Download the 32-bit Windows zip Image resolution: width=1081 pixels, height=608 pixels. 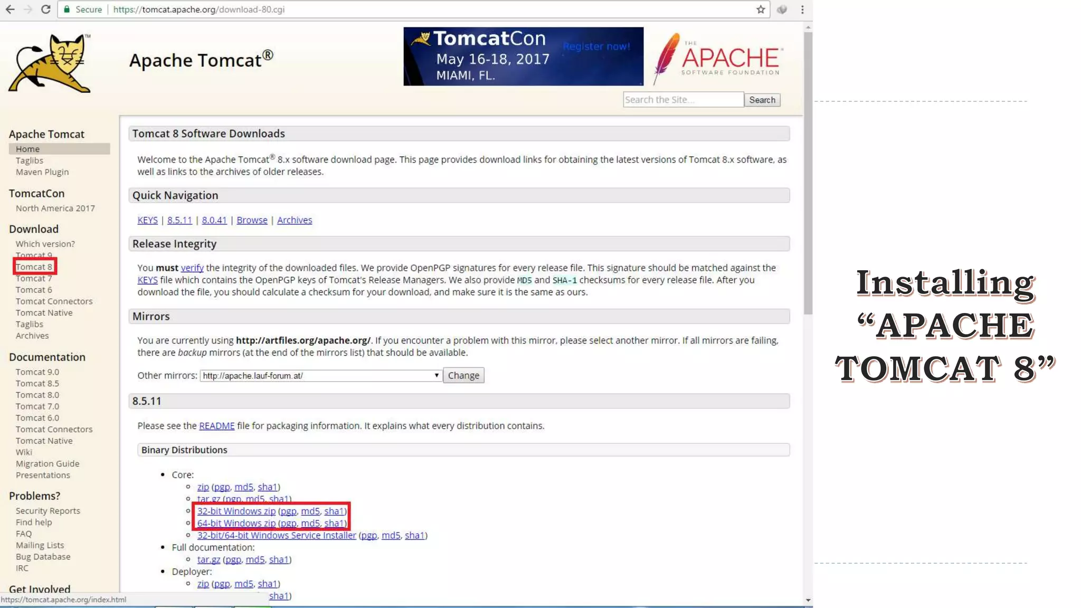click(236, 511)
